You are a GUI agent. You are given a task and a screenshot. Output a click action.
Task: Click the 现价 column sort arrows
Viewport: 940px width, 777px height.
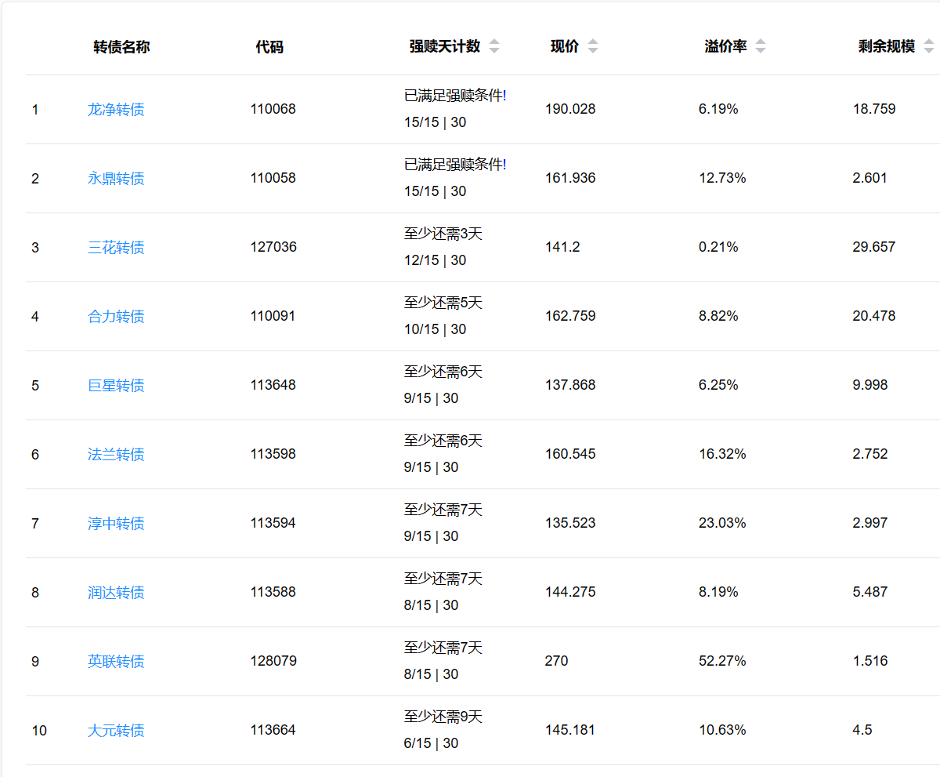[x=593, y=47]
